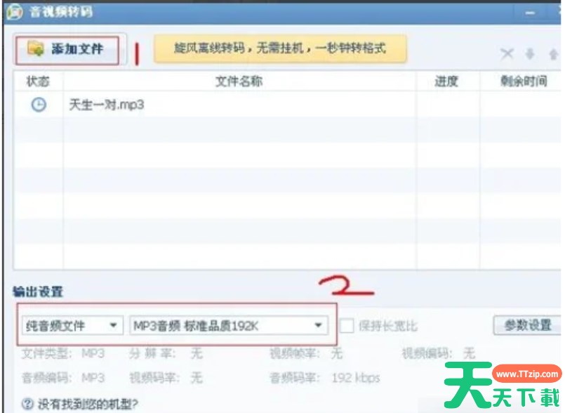Viewport: 565px width, 413px height.
Task: Click the app logo in title bar
Action: [15, 12]
